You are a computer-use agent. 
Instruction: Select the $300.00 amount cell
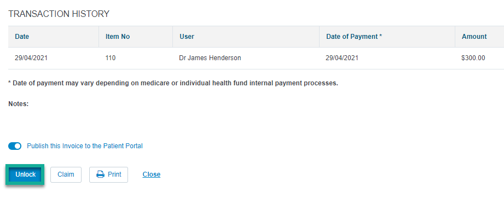coord(473,58)
